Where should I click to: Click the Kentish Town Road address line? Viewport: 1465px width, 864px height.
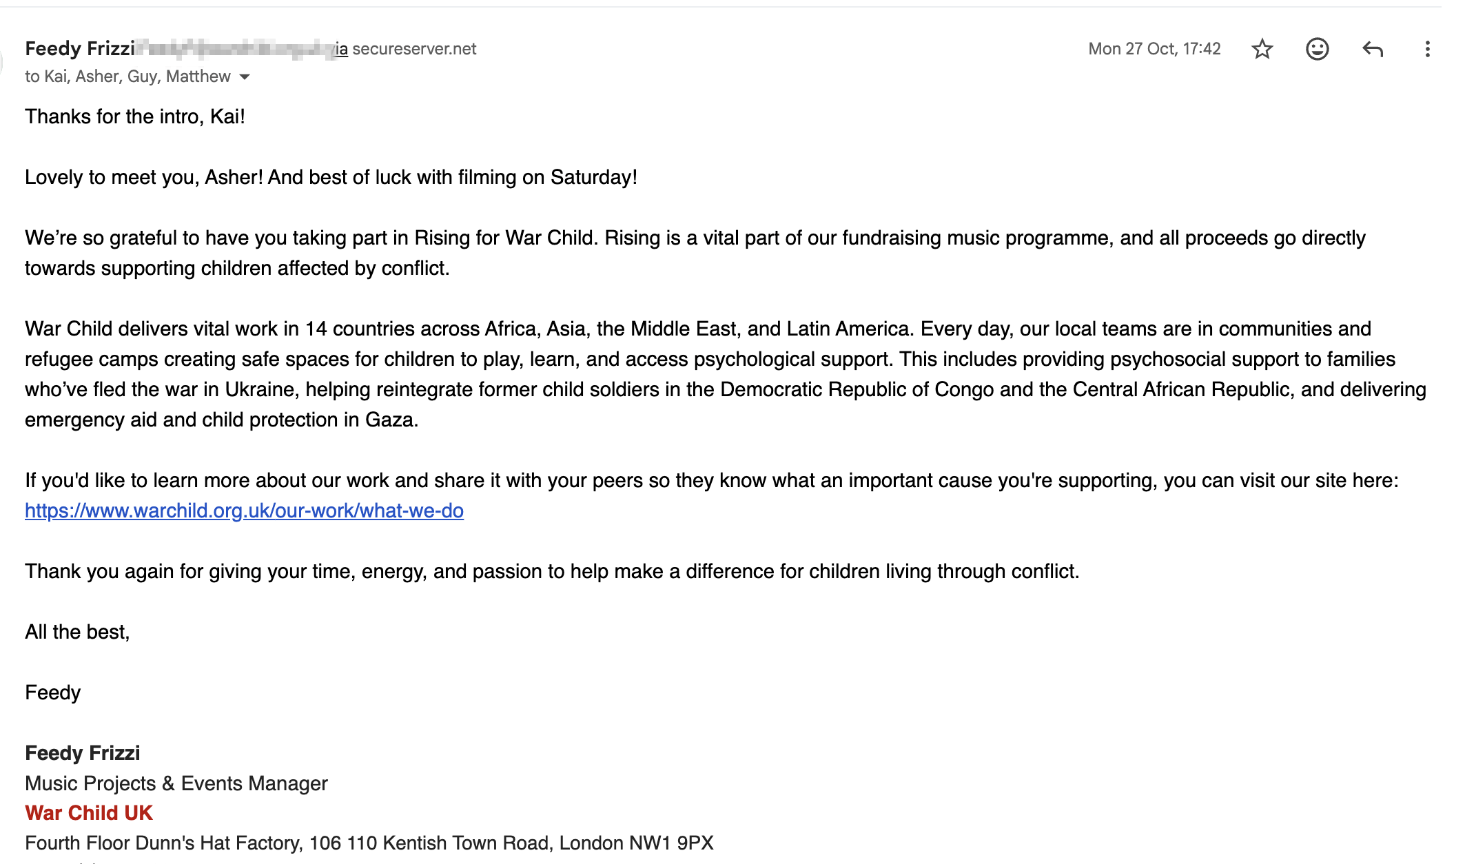[369, 843]
